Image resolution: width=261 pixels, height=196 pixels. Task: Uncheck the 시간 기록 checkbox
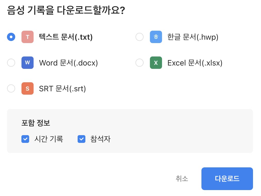pyautogui.click(x=25, y=139)
